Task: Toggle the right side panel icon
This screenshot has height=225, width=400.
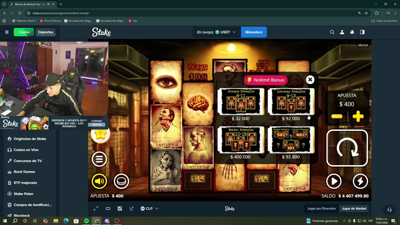Action: coord(362,32)
